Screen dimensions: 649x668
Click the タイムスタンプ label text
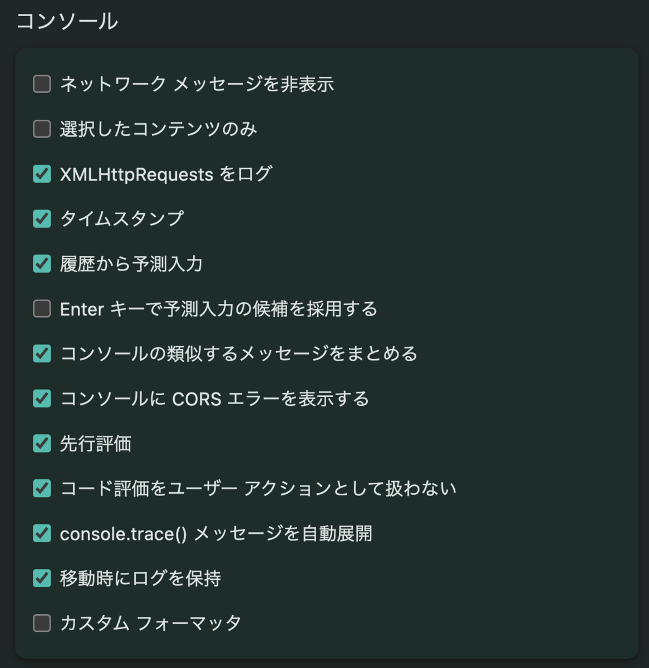[122, 219]
